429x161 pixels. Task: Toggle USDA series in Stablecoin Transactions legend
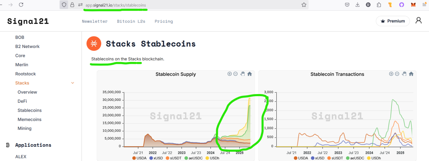[x=301, y=158]
